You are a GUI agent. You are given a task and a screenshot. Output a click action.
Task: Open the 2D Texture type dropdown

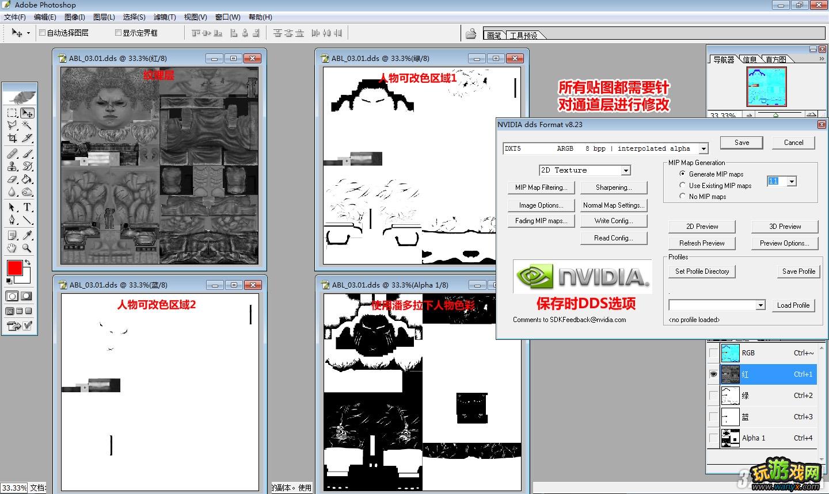click(x=626, y=171)
